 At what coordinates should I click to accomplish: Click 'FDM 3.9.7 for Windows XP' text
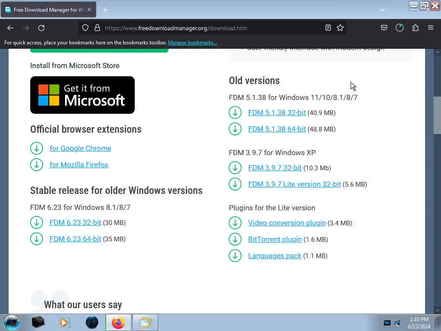coord(272,153)
